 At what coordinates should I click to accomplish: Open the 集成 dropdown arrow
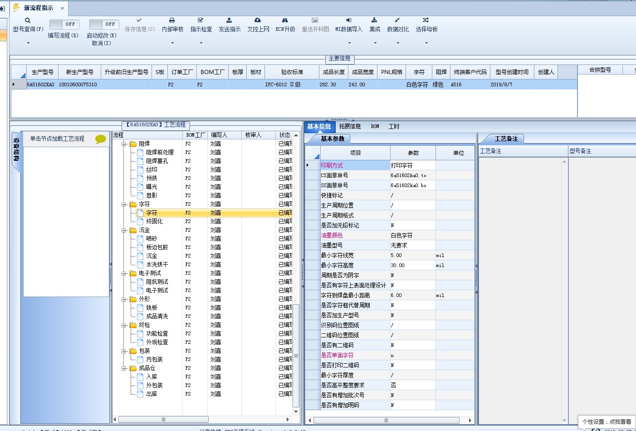375,43
